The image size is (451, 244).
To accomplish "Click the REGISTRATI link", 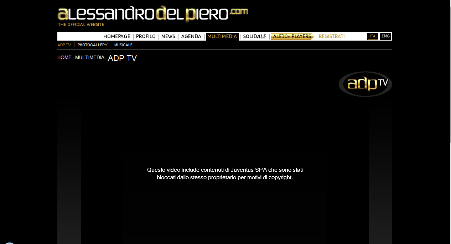I will [332, 36].
